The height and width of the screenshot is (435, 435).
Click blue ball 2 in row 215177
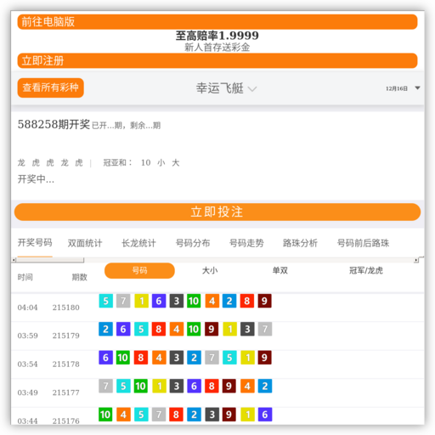pyautogui.click(x=265, y=386)
